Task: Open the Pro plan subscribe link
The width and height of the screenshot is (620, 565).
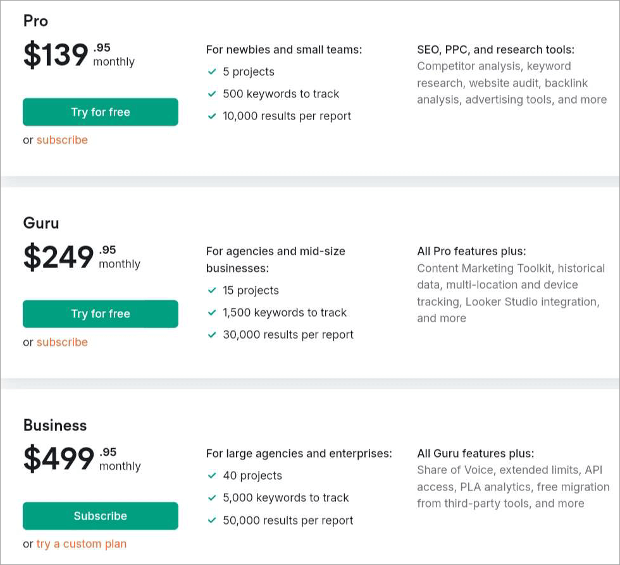Action: click(62, 140)
